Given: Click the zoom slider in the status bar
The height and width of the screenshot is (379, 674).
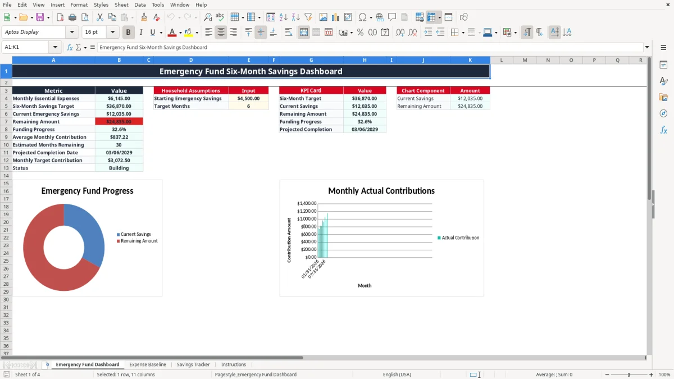Looking at the screenshot, I should (x=629, y=375).
